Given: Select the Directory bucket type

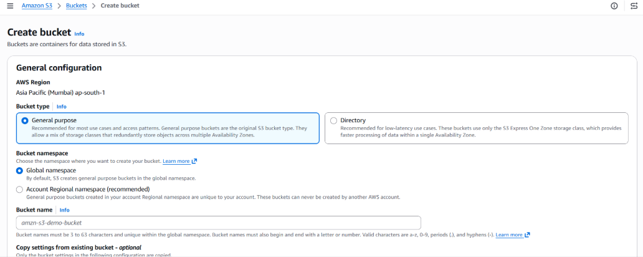Looking at the screenshot, I should point(333,120).
